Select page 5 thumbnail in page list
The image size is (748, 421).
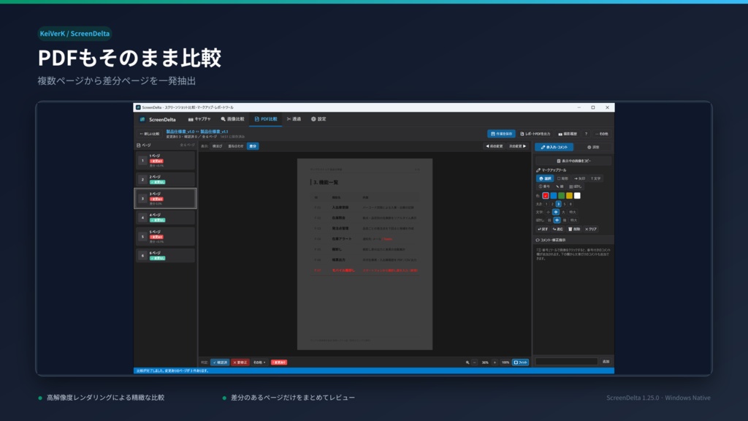click(165, 236)
